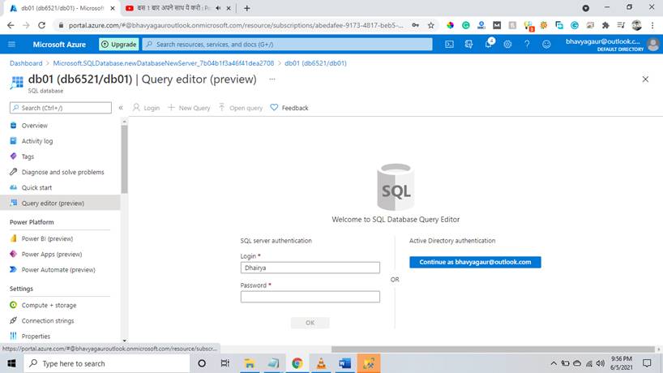The height and width of the screenshot is (373, 663).
Task: Click the Password field
Action: [x=310, y=297]
